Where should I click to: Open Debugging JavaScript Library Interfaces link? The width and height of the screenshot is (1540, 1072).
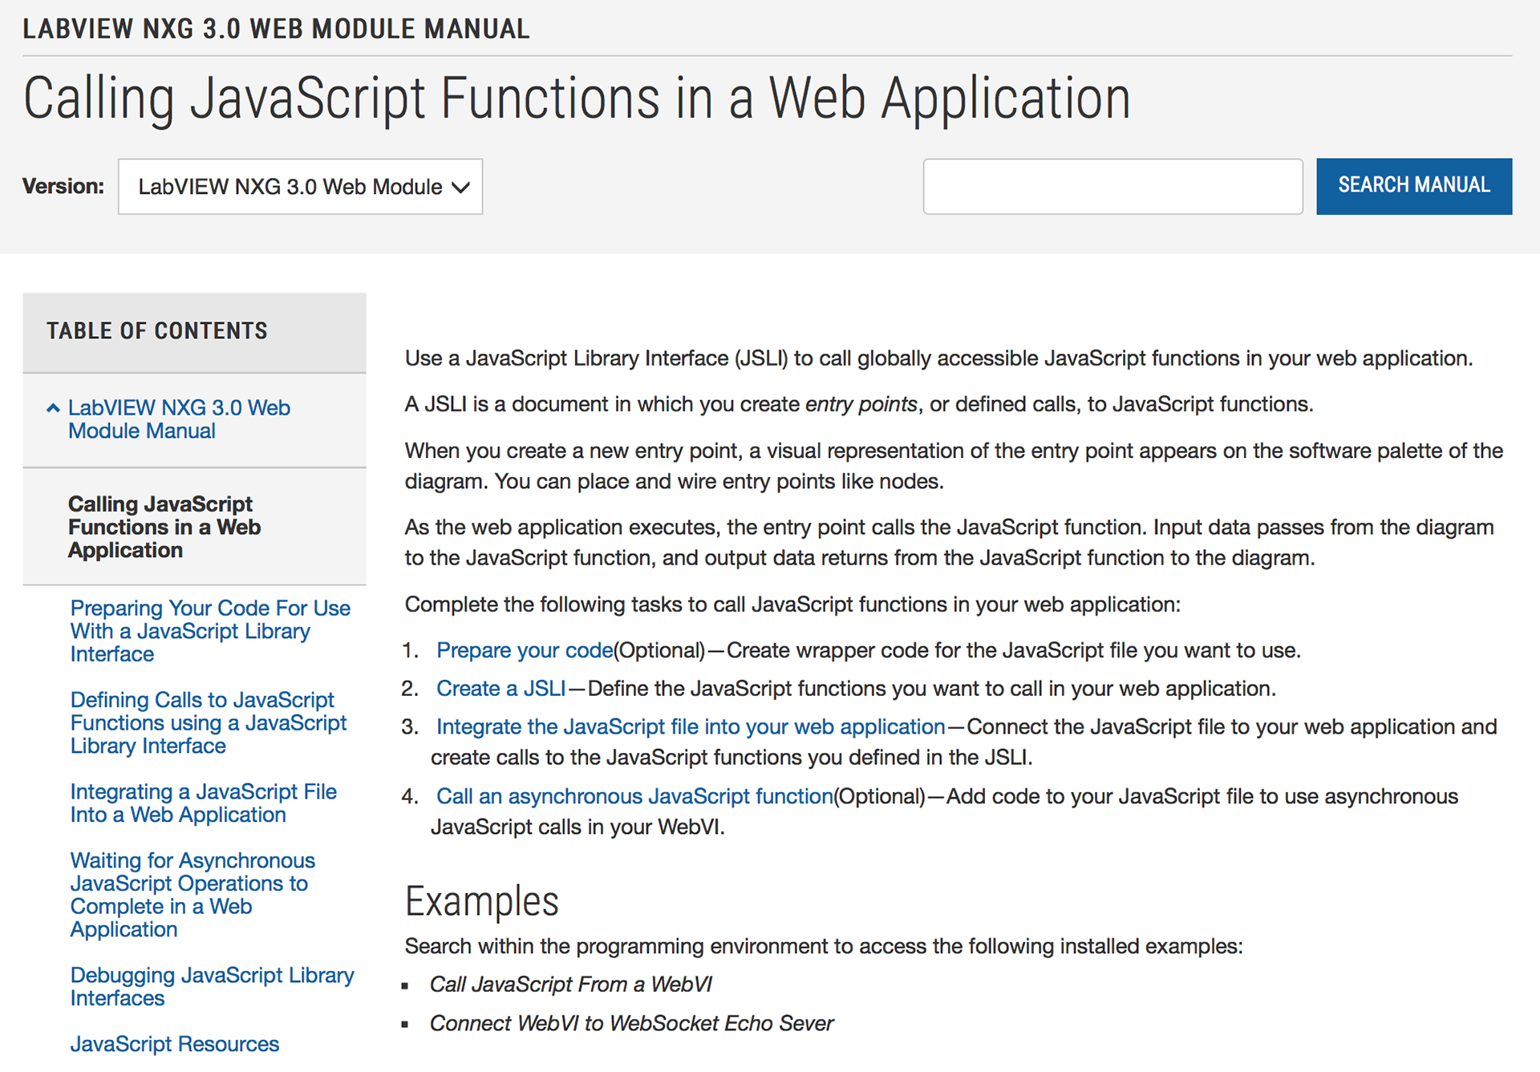212,986
